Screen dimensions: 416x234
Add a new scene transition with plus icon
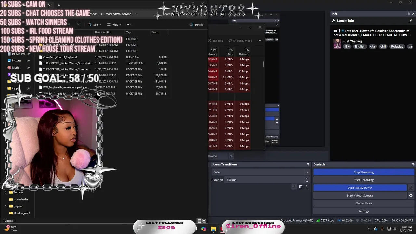pos(294,187)
